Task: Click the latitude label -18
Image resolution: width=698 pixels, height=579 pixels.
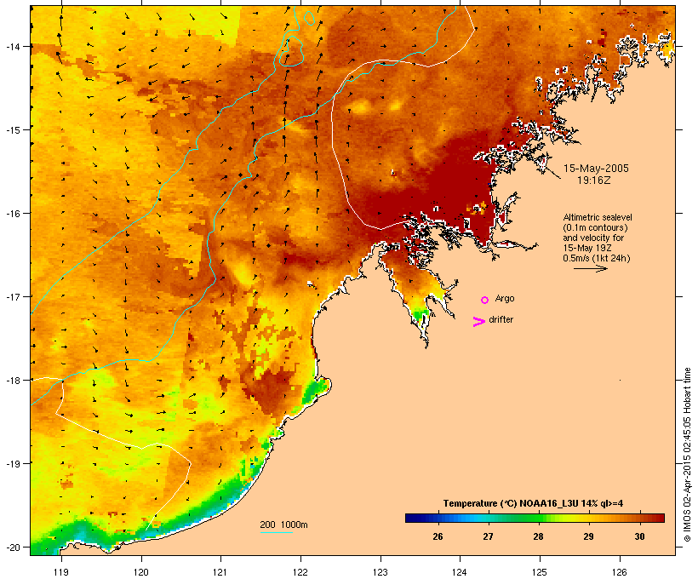Action: pos(13,381)
